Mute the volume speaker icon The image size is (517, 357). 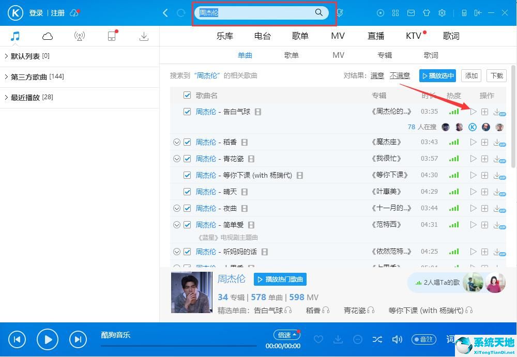pyautogui.click(x=397, y=339)
